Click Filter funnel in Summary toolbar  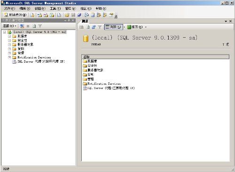pos(100,27)
